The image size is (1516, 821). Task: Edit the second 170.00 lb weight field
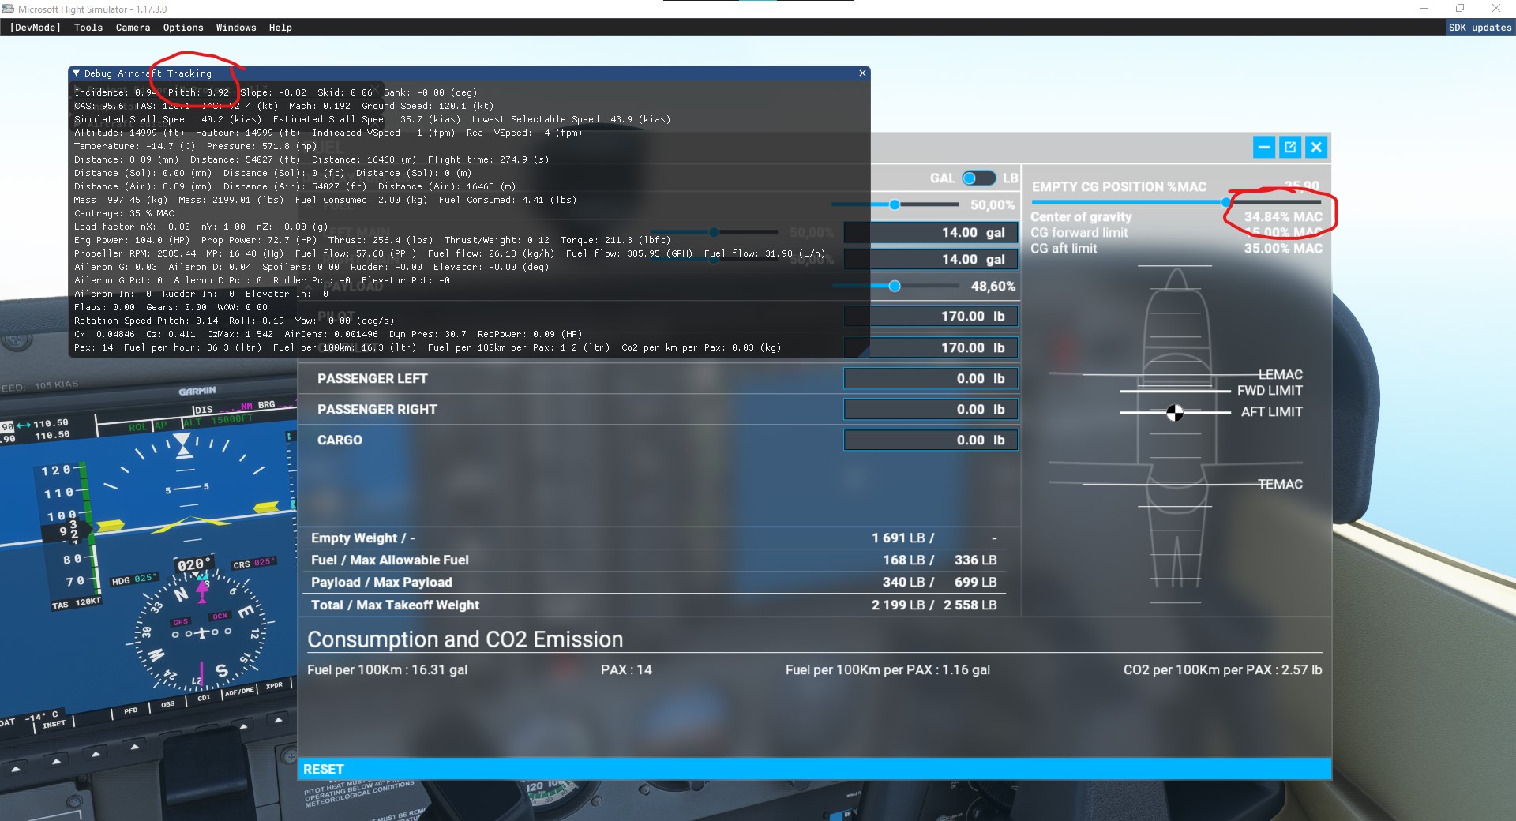coord(931,347)
